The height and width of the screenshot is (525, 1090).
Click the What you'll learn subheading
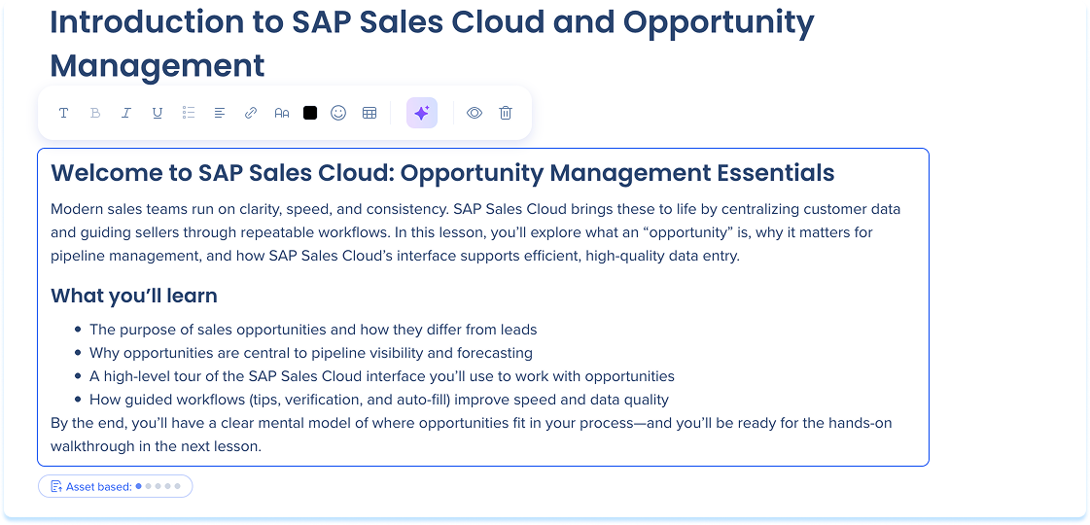pos(134,296)
